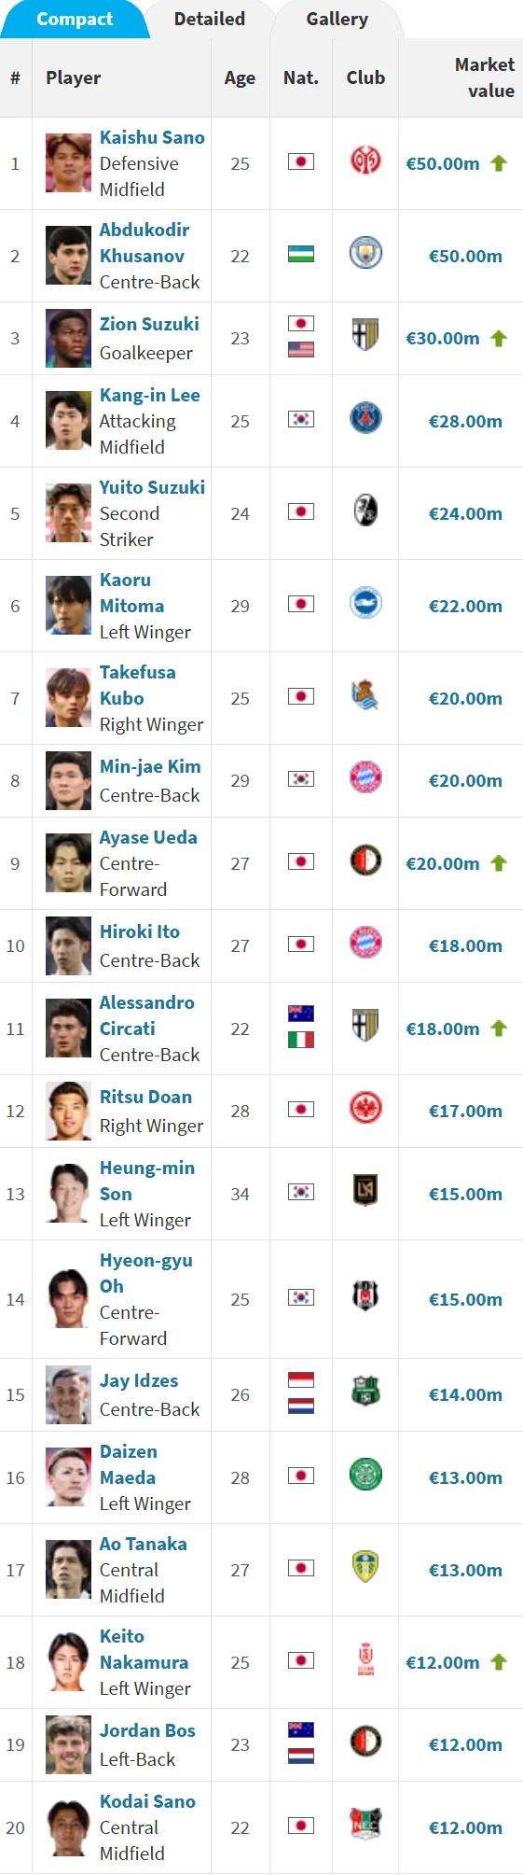The height and width of the screenshot is (1875, 523).
Task: Sort table by Age column header
Action: tap(240, 78)
